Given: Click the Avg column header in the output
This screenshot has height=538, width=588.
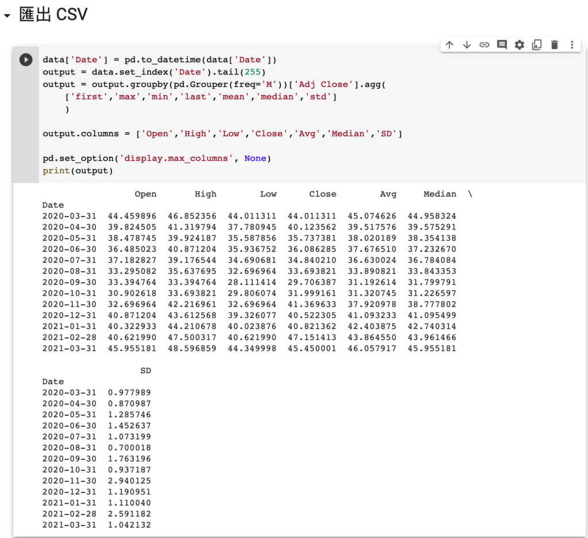Looking at the screenshot, I should [x=388, y=194].
